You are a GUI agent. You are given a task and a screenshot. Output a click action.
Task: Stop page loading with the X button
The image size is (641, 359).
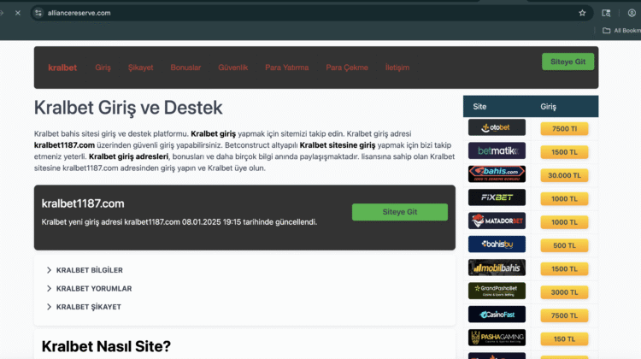17,13
